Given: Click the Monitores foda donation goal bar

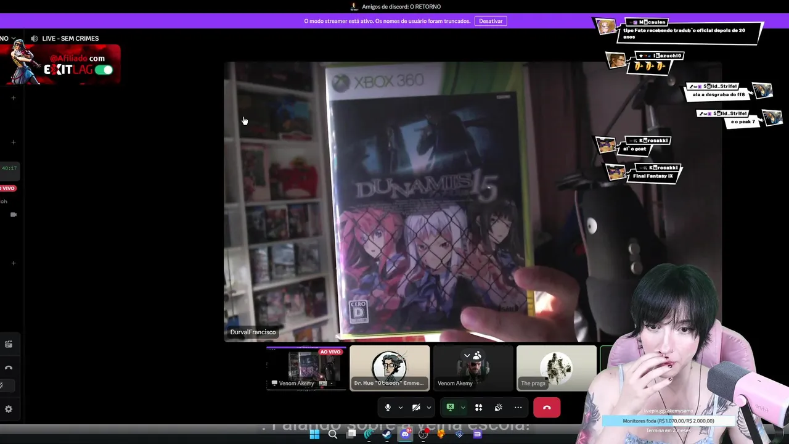Looking at the screenshot, I should click(668, 421).
